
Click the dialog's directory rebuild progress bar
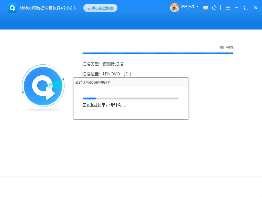pyautogui.click(x=130, y=98)
